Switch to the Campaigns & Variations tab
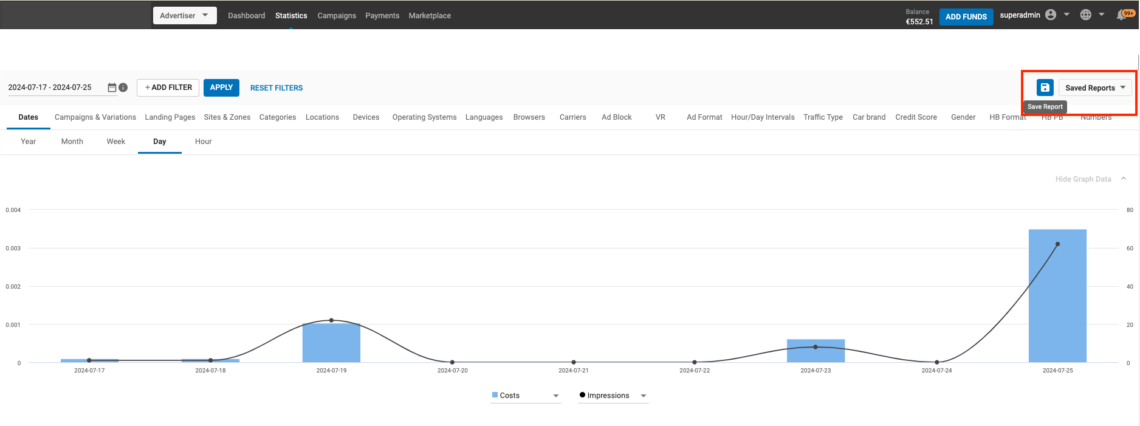 coord(95,117)
